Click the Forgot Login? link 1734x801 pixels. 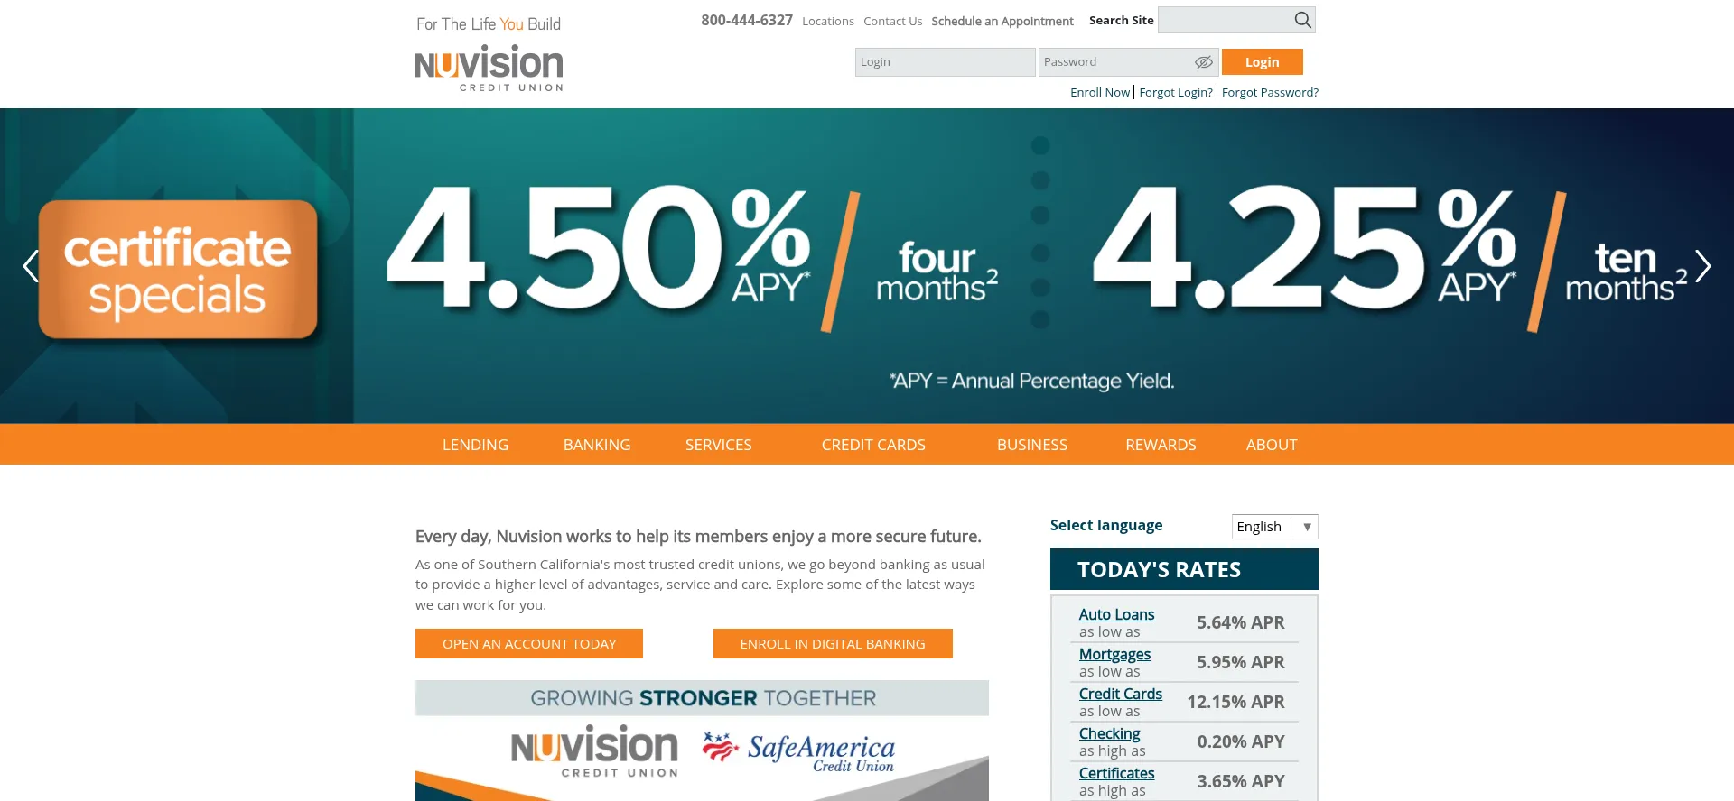point(1176,92)
